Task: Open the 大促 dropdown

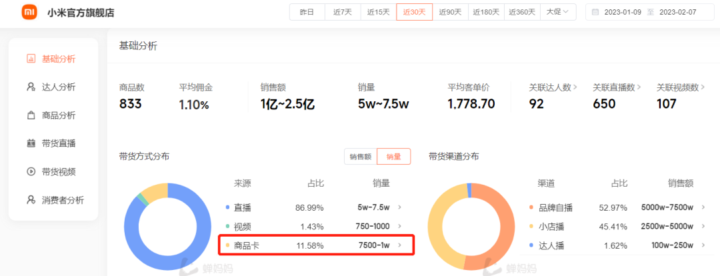Action: pos(558,13)
